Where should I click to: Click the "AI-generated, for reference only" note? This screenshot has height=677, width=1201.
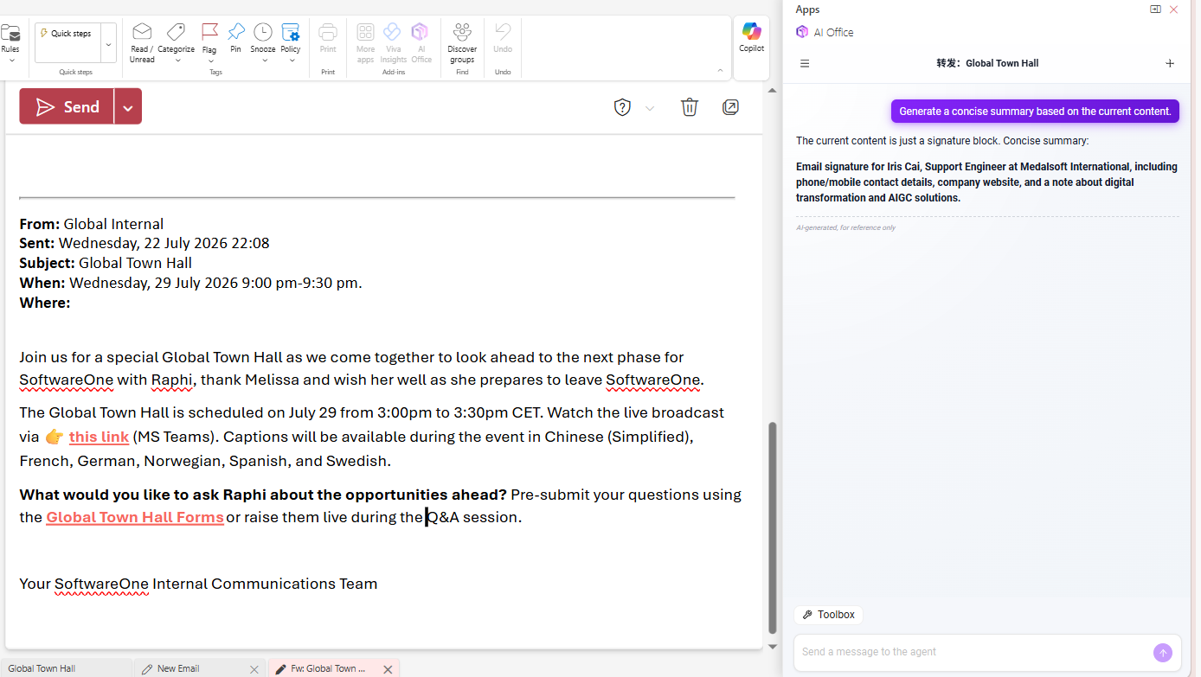845,228
